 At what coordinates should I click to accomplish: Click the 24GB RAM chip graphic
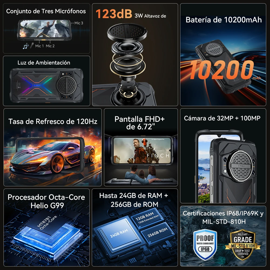119,234
